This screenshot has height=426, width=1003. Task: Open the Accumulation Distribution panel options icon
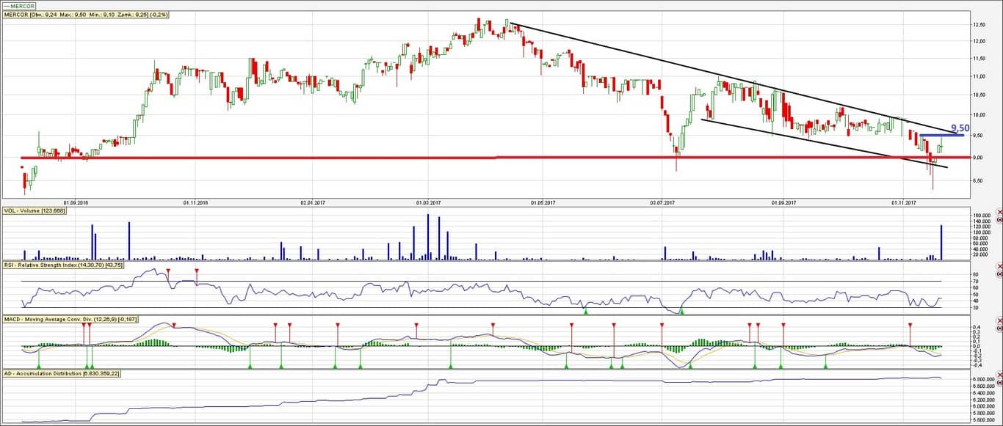[x=999, y=383]
